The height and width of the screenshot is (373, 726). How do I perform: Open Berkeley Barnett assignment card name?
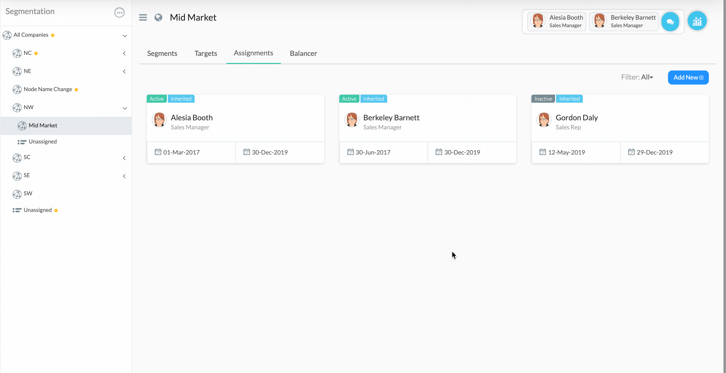coord(391,118)
